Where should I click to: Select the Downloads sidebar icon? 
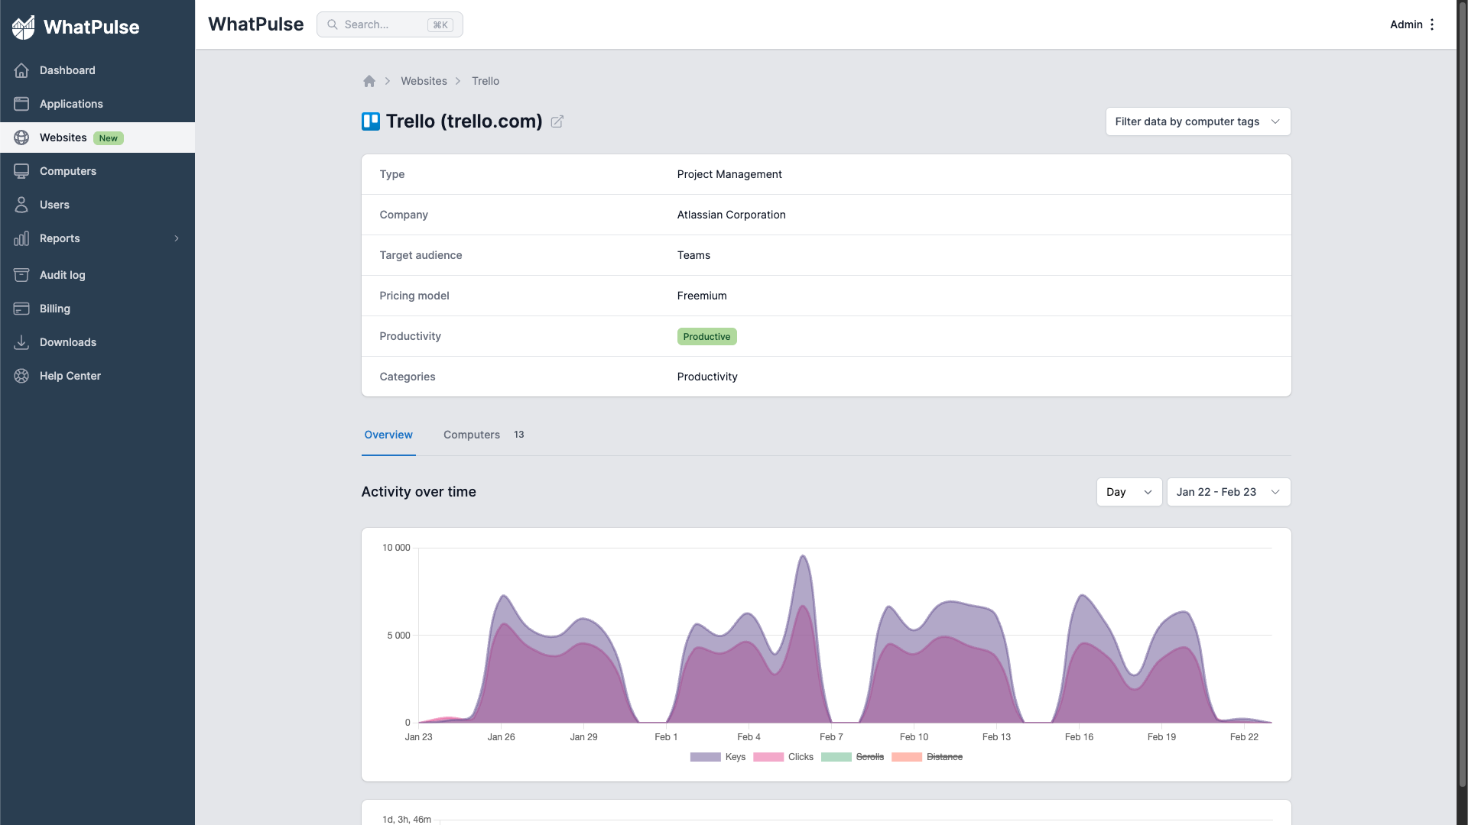21,342
